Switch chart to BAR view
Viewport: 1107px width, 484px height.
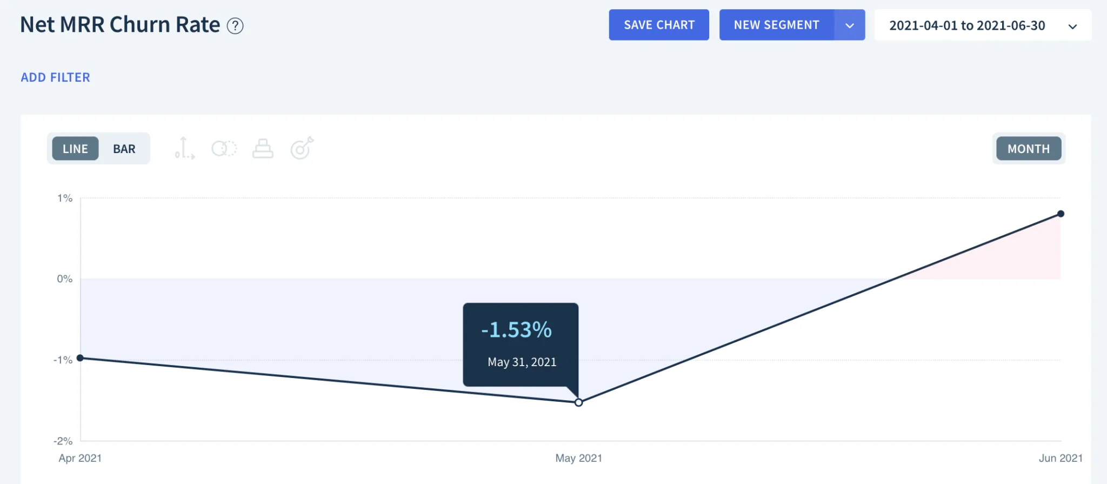pos(124,149)
